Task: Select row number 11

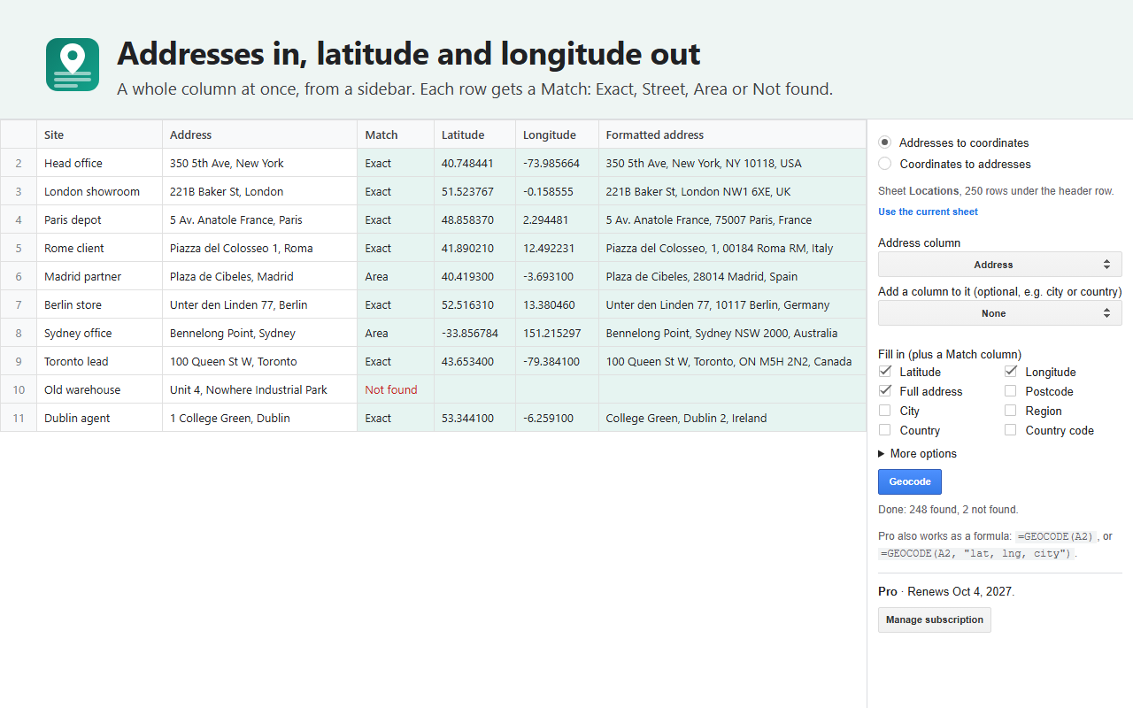Action: click(19, 418)
